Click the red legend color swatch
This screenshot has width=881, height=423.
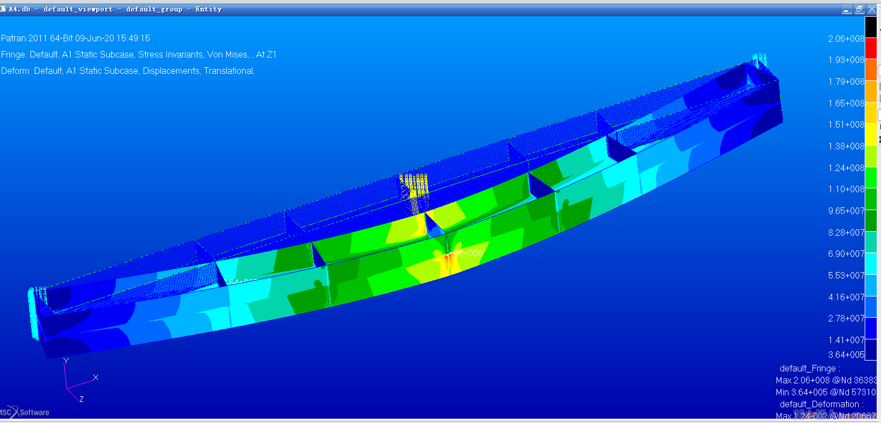point(871,48)
